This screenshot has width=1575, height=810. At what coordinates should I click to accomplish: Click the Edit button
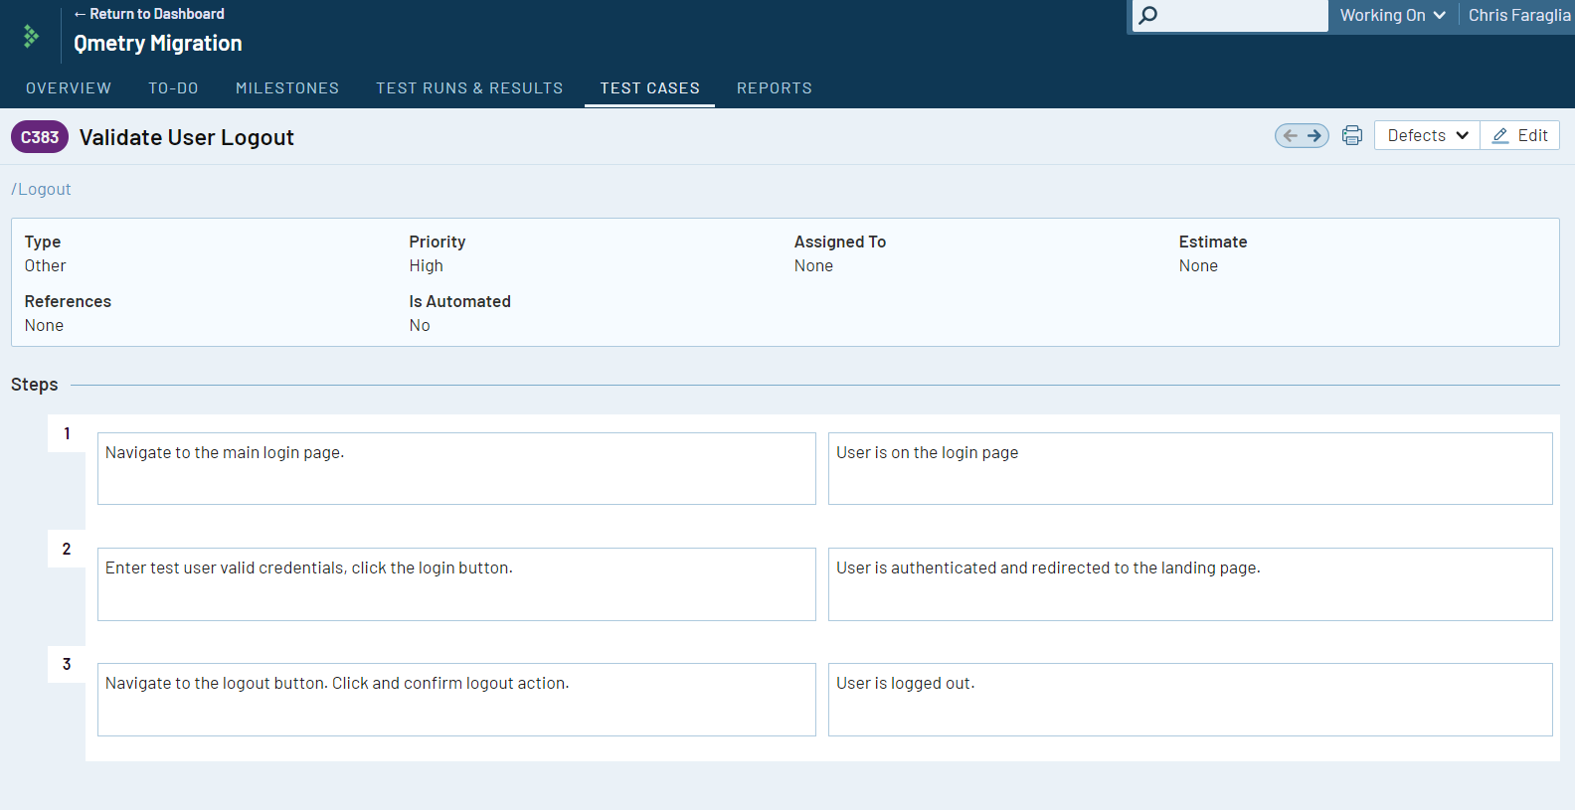(1520, 136)
